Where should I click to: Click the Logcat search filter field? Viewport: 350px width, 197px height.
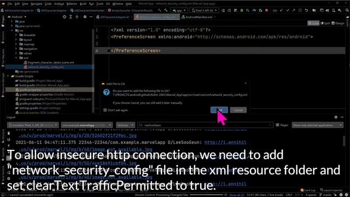pyautogui.click(x=205, y=125)
